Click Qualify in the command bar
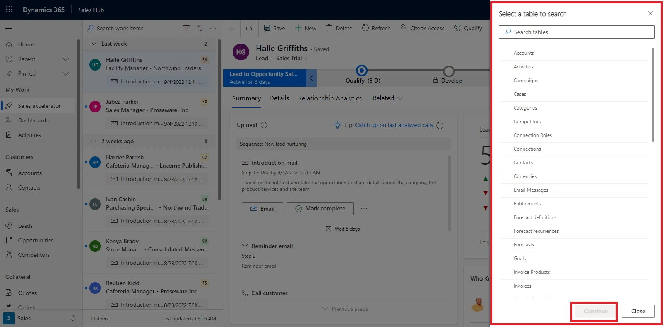The height and width of the screenshot is (327, 664). click(x=468, y=28)
